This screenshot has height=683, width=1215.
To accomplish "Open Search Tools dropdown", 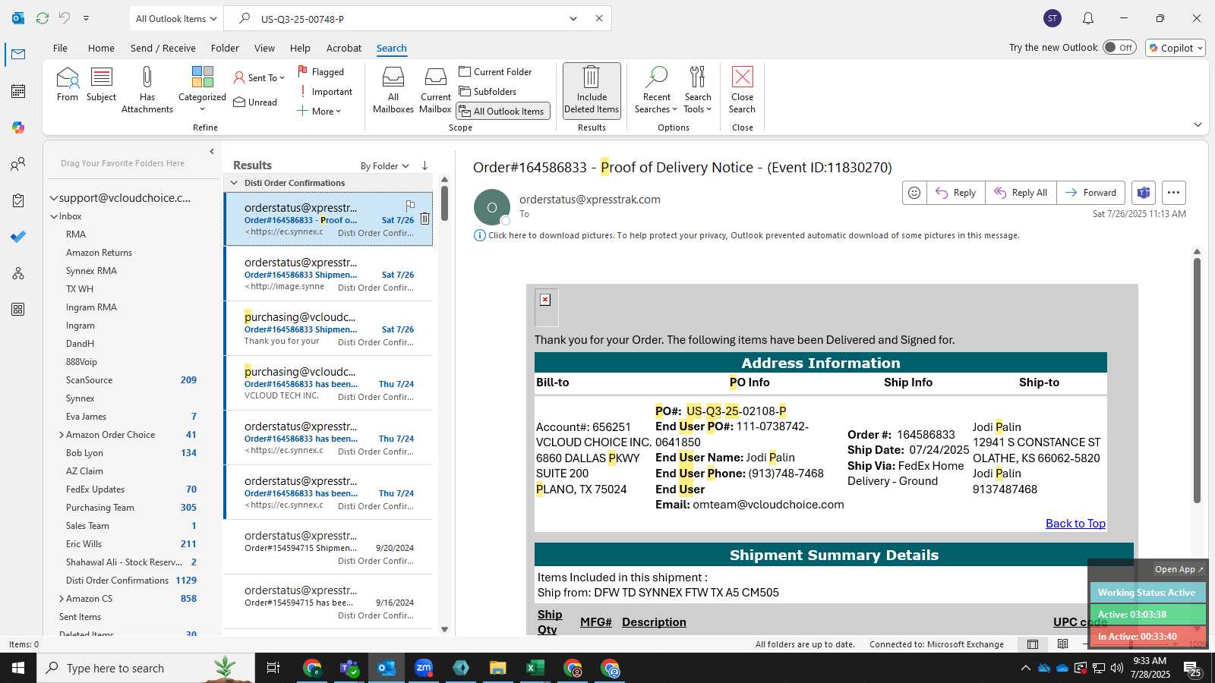I will click(697, 90).
